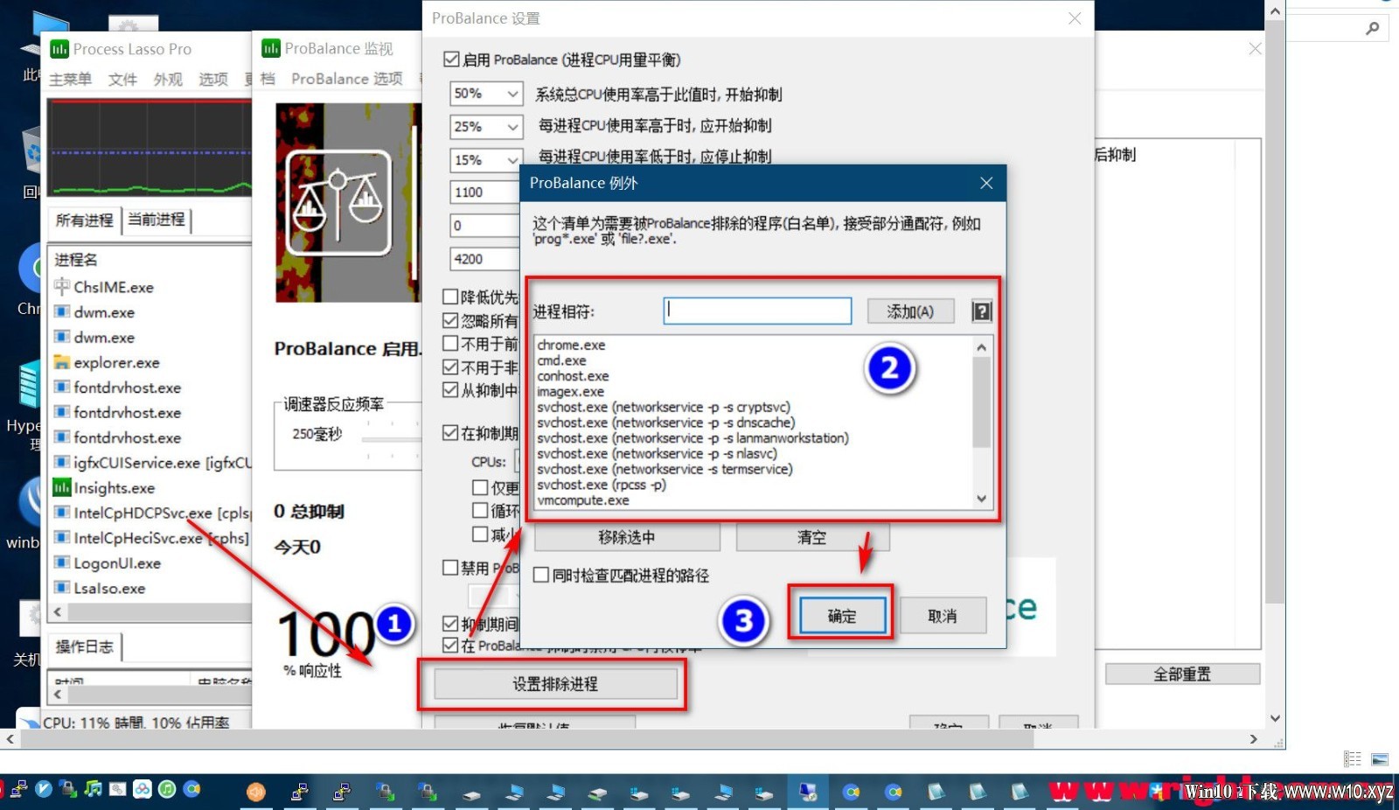Toggle the 不用于前 checkbox
This screenshot has width=1399, height=810.
click(x=451, y=344)
